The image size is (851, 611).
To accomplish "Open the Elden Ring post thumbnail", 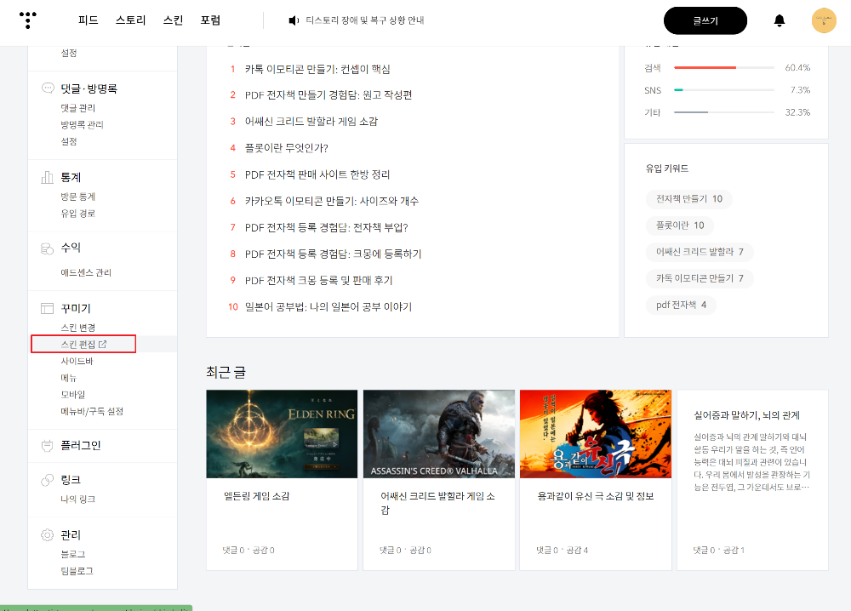I will click(x=282, y=434).
